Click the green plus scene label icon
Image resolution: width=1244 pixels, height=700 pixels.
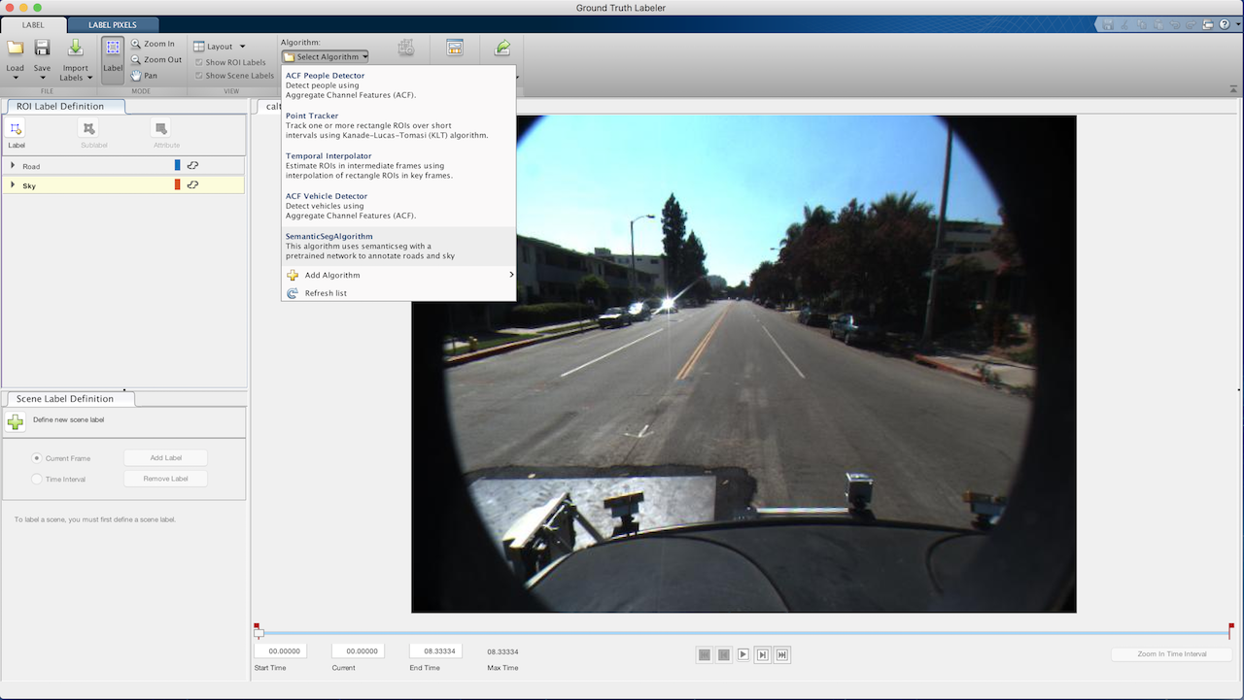[16, 421]
